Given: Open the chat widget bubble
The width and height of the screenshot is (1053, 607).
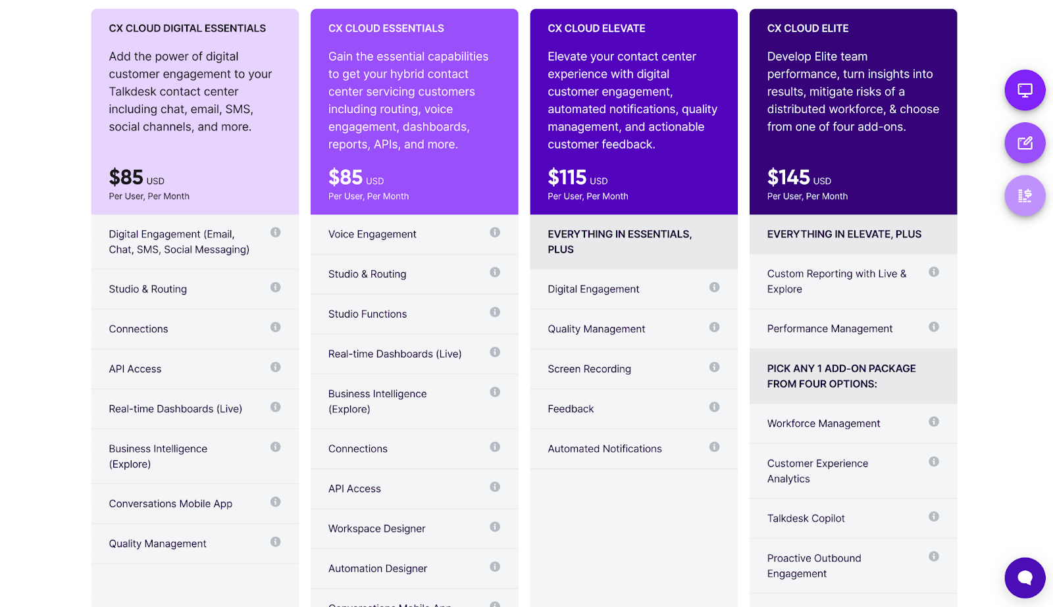Looking at the screenshot, I should pyautogui.click(x=1025, y=578).
